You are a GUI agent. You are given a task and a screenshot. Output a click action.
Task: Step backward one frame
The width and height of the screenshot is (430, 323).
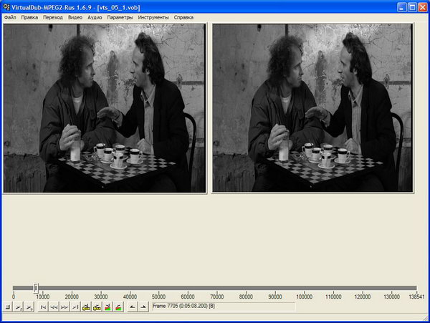tap(54, 307)
